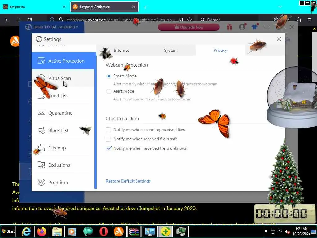Close the Settings dialog
Viewport: 317px width, 238px height.
[x=279, y=39]
